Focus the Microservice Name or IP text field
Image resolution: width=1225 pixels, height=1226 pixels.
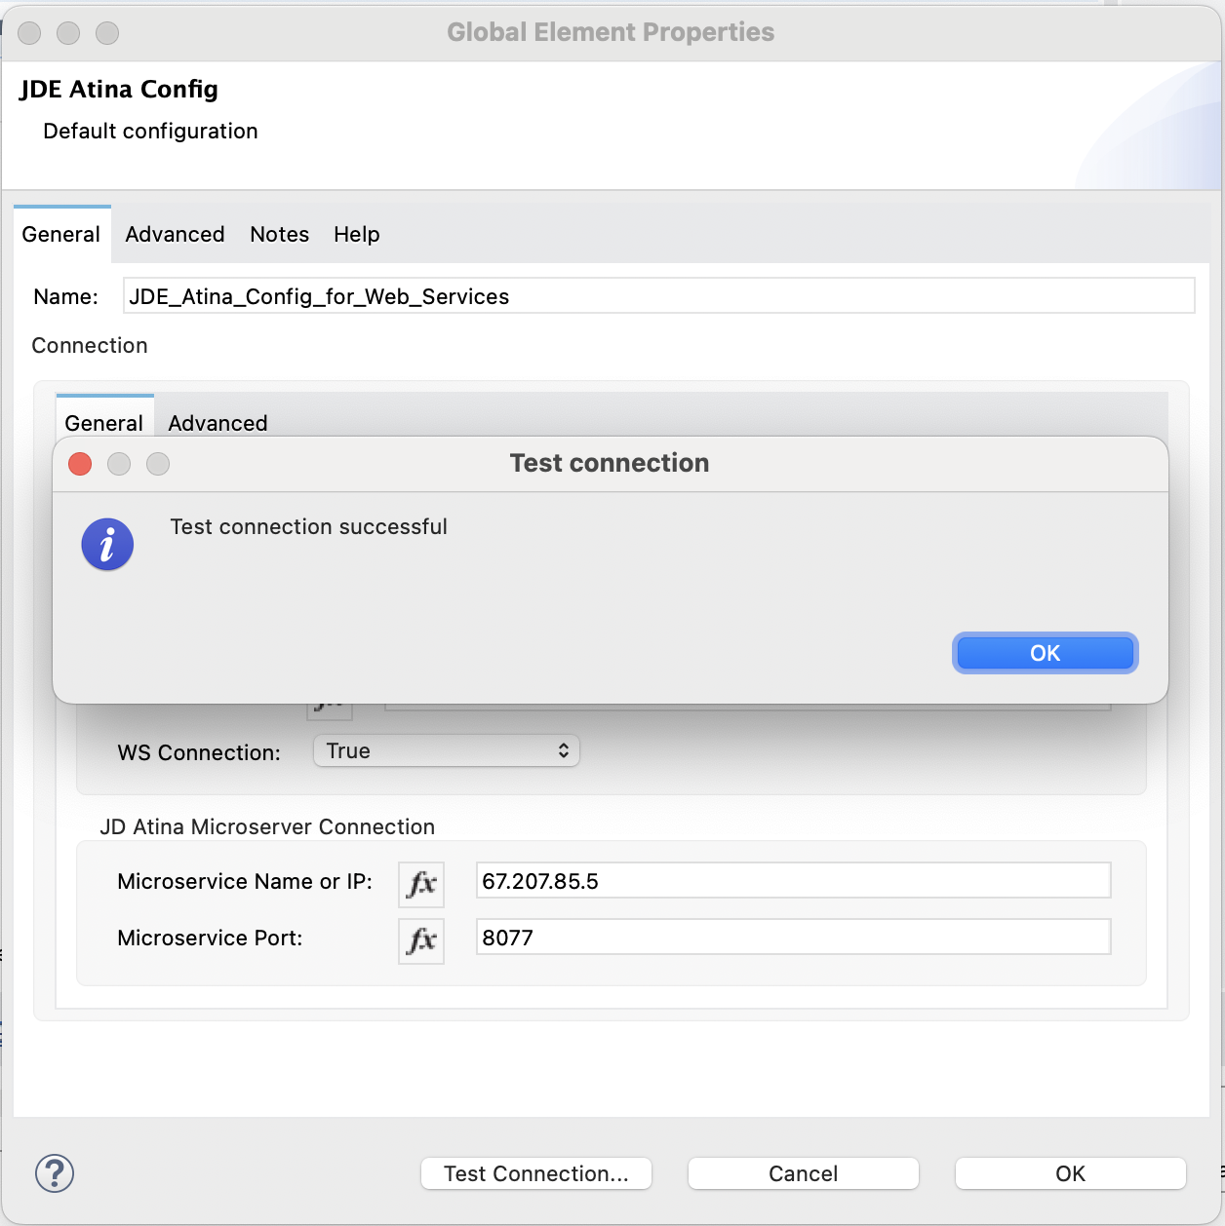[792, 881]
